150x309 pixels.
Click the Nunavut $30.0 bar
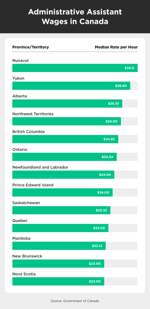(75, 68)
